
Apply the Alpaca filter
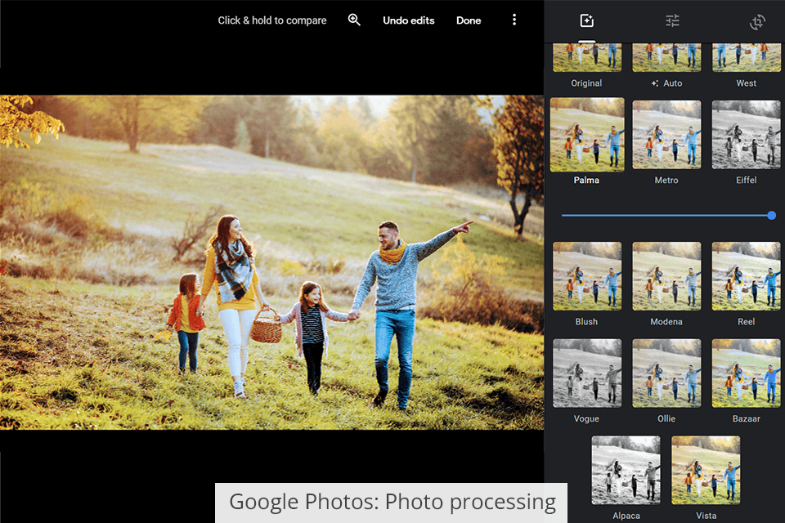coord(626,470)
